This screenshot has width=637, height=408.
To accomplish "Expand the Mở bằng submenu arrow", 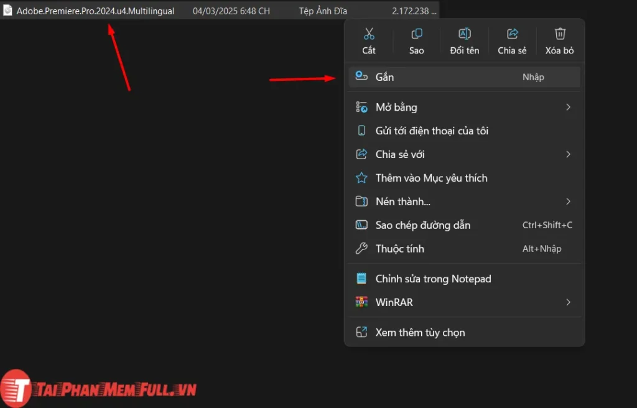I will click(568, 108).
